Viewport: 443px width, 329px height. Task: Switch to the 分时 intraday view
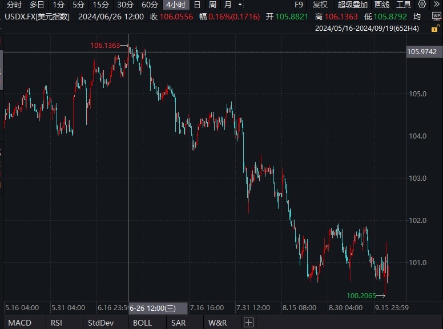pyautogui.click(x=14, y=5)
